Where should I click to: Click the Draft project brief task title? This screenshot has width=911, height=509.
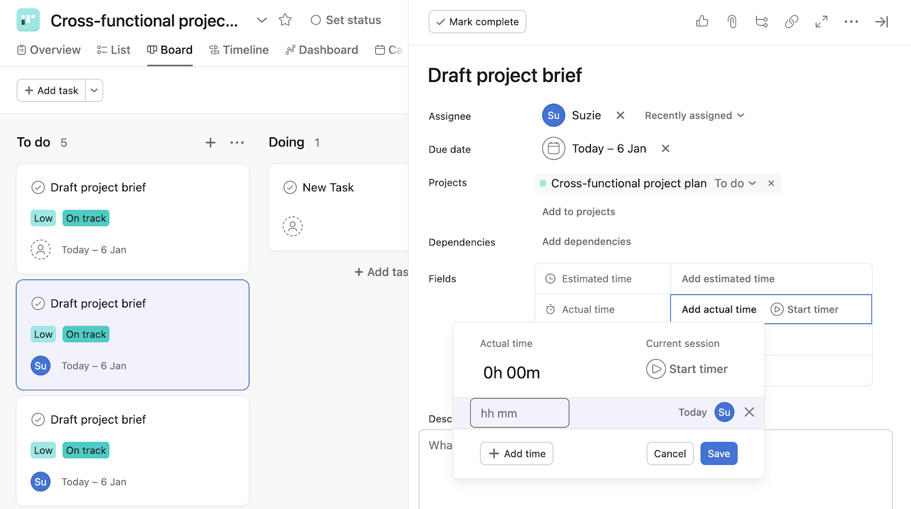[x=505, y=75]
